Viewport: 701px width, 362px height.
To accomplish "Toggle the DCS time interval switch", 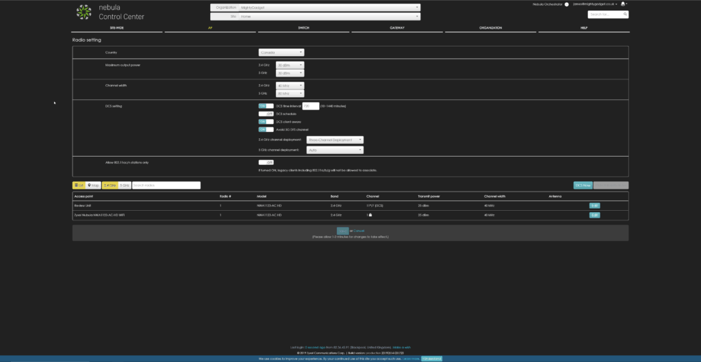I will [x=265, y=106].
